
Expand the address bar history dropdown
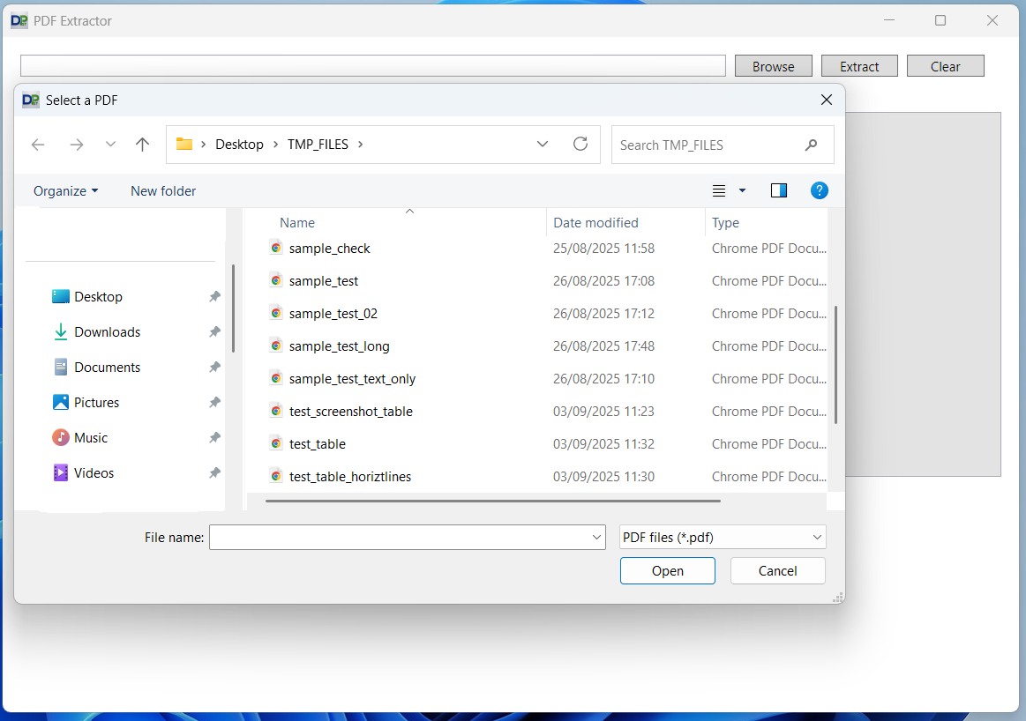point(543,145)
